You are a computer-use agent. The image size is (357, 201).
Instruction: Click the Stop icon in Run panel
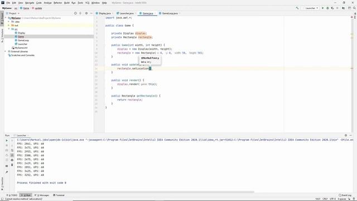(x=7, y=145)
